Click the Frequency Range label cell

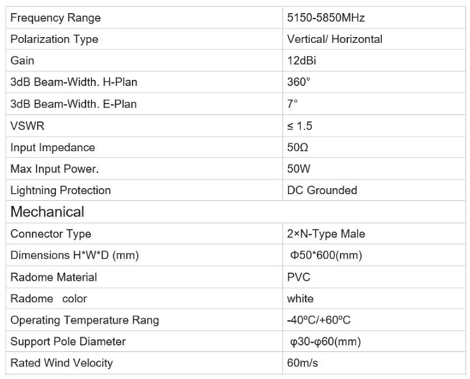pyautogui.click(x=56, y=17)
